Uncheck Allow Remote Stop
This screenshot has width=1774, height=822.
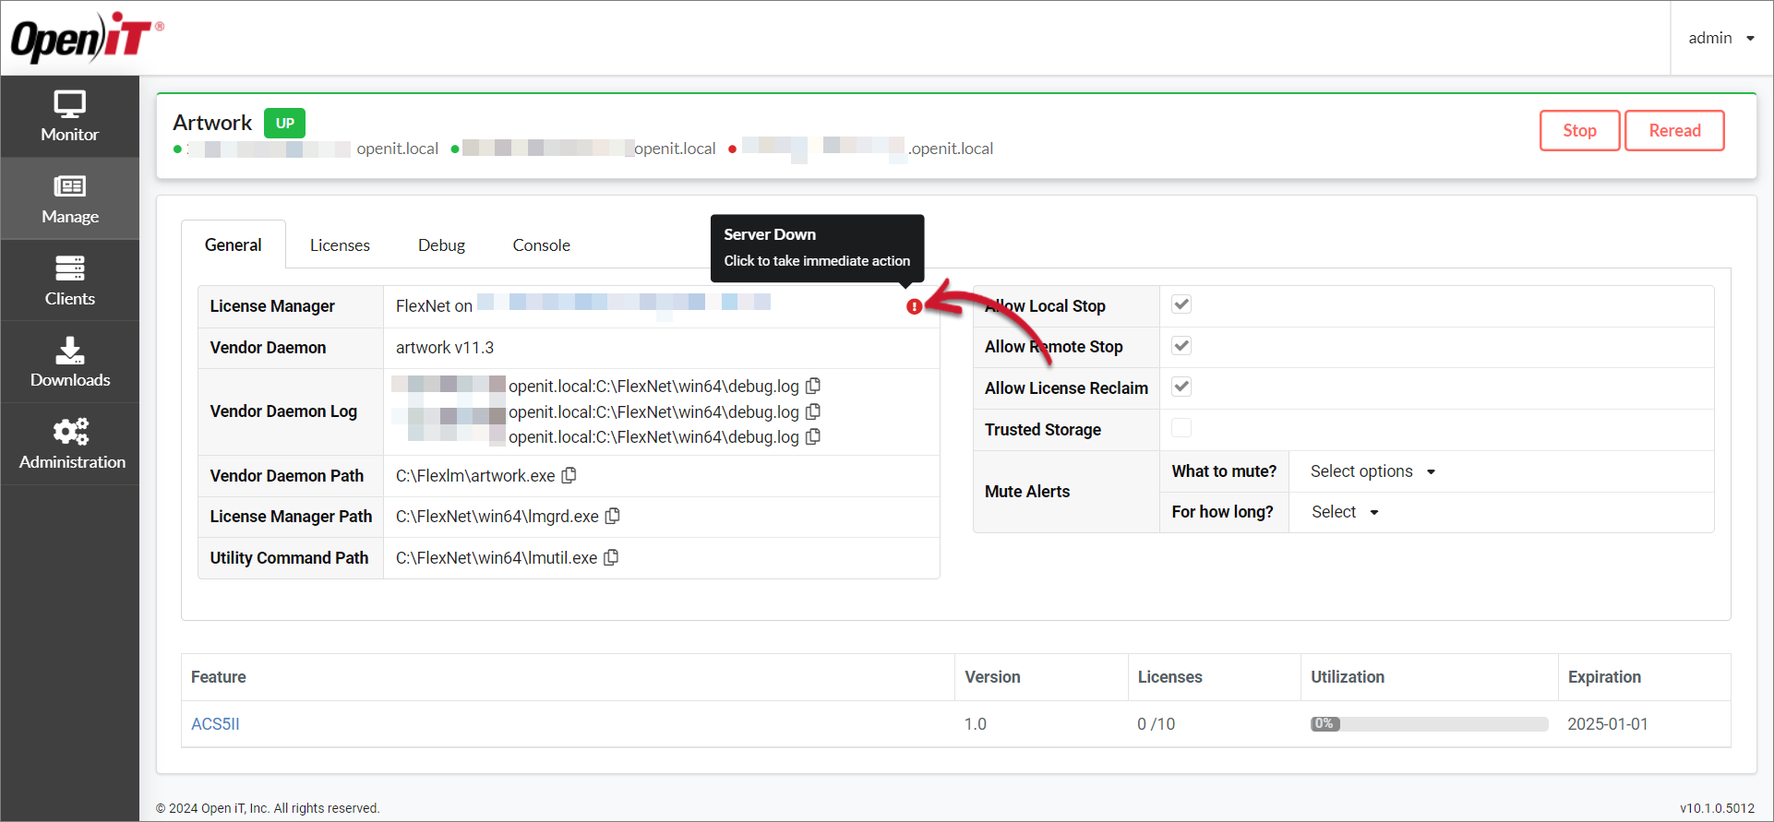[x=1181, y=346]
